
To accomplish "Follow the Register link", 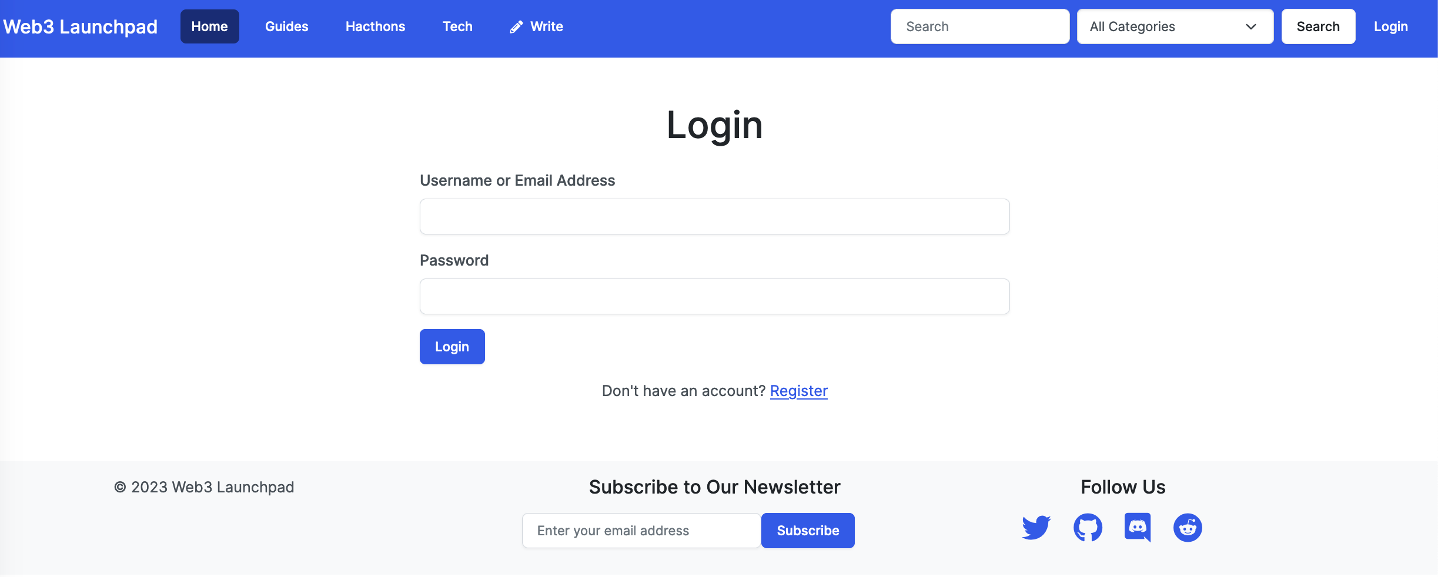I will point(799,391).
